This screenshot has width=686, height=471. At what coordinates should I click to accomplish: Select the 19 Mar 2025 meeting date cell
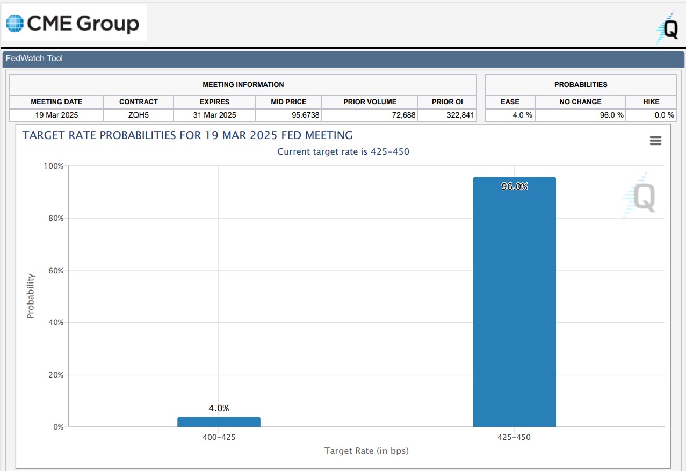click(x=56, y=115)
